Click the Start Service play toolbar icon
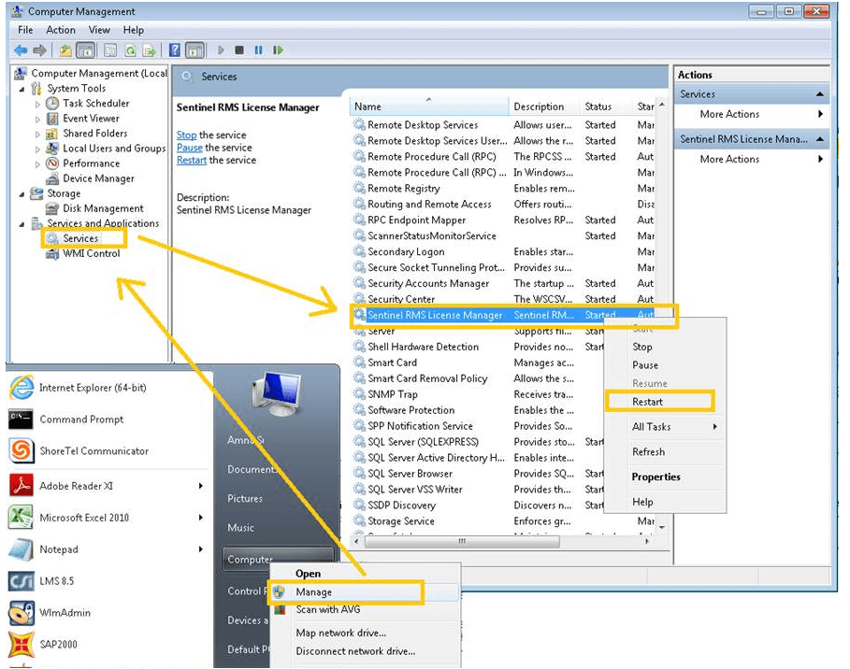The width and height of the screenshot is (850, 669). pyautogui.click(x=221, y=50)
